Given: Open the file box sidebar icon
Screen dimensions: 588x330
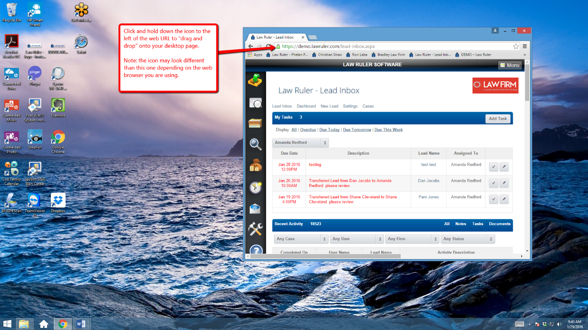Looking at the screenshot, I should [x=256, y=123].
